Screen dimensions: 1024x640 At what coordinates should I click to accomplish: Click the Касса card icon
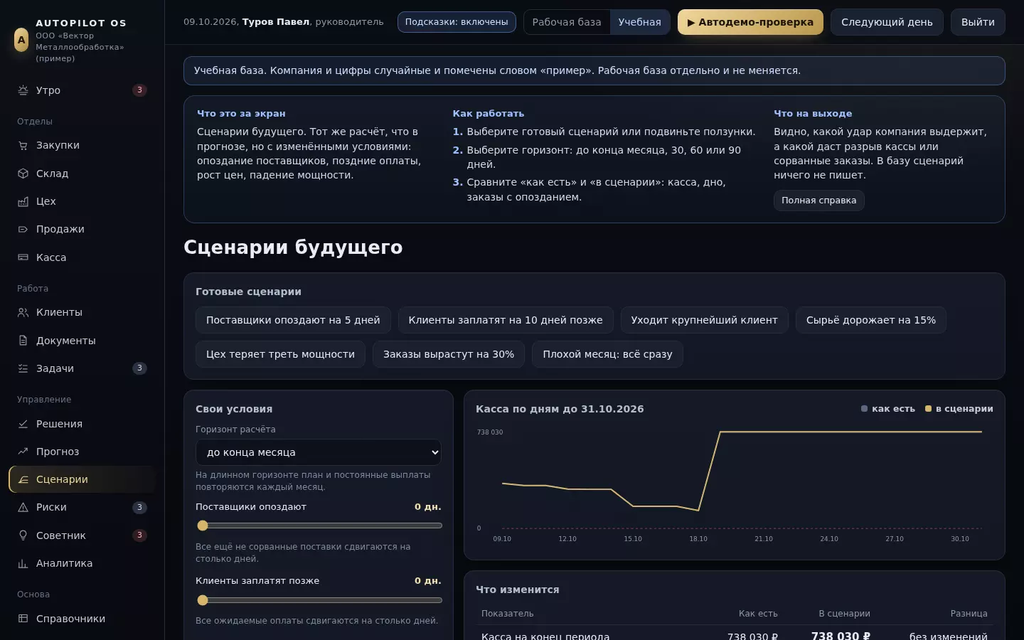[23, 257]
